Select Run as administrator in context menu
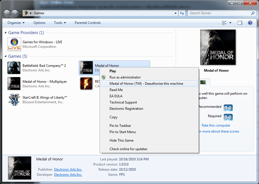 tap(125, 77)
